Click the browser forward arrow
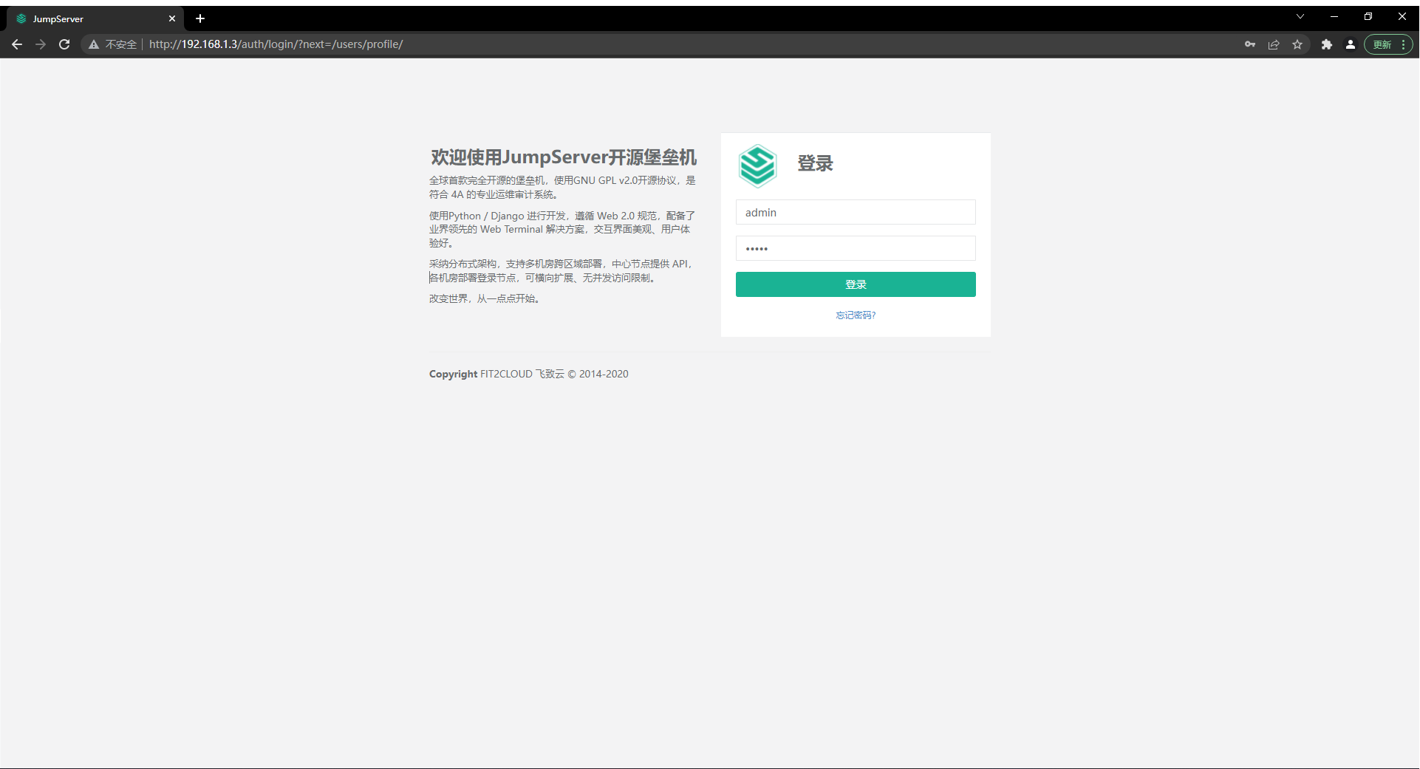This screenshot has height=769, width=1420. point(41,44)
